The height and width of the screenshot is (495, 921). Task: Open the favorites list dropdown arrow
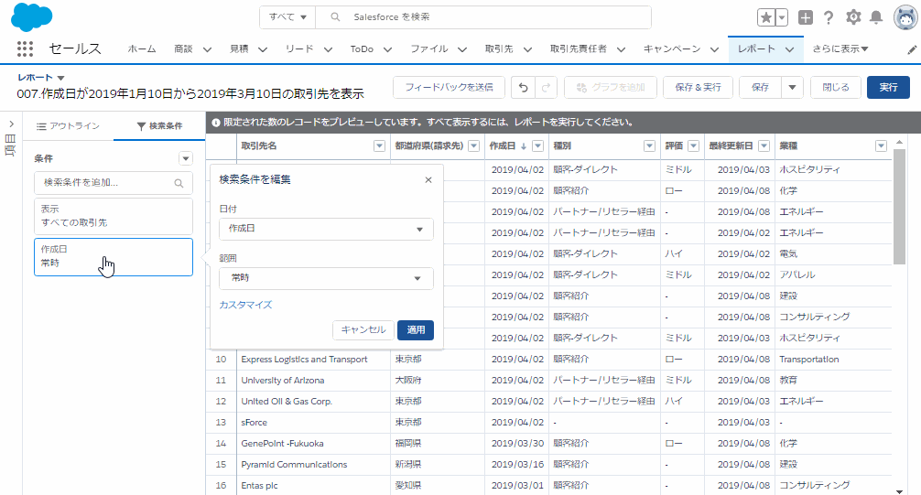click(782, 17)
